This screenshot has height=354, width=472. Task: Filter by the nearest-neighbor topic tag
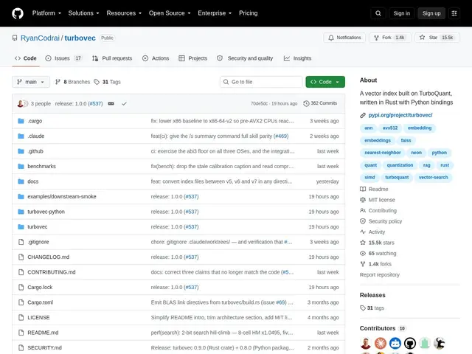click(x=382, y=153)
